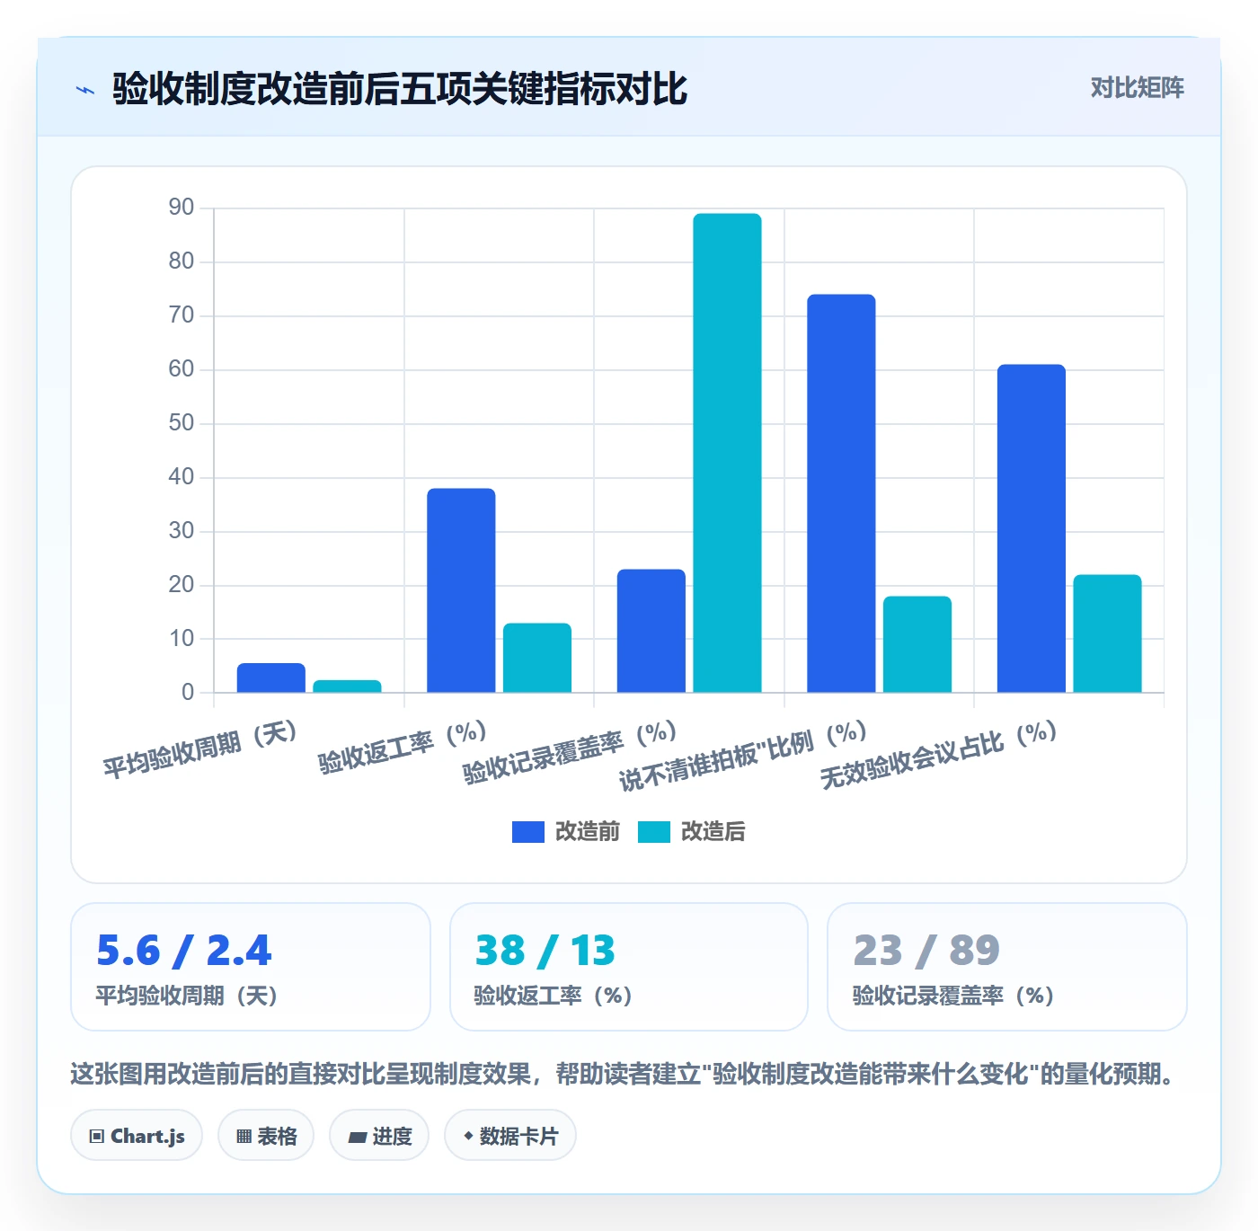This screenshot has height=1231, width=1258.
Task: Click the 平均验收周期（天） axis label
Action: [x=199, y=749]
